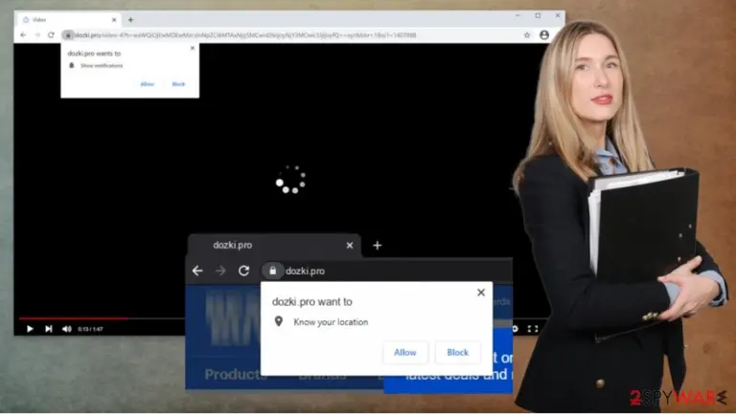This screenshot has width=736, height=414.
Task: Skip to next video with the next icon
Action: (48, 329)
